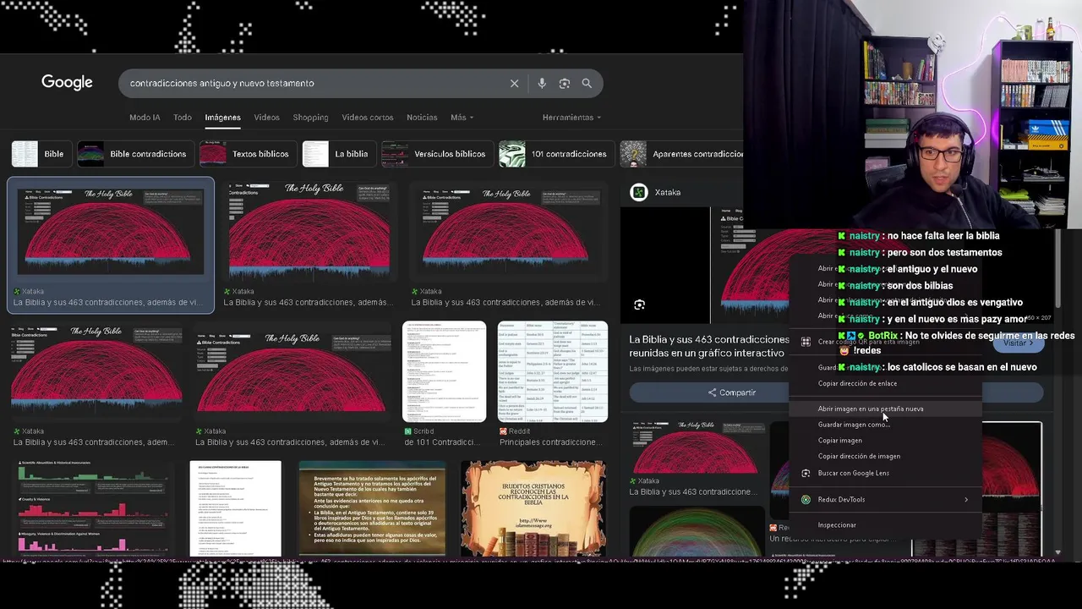Open the Videos tab

266,118
